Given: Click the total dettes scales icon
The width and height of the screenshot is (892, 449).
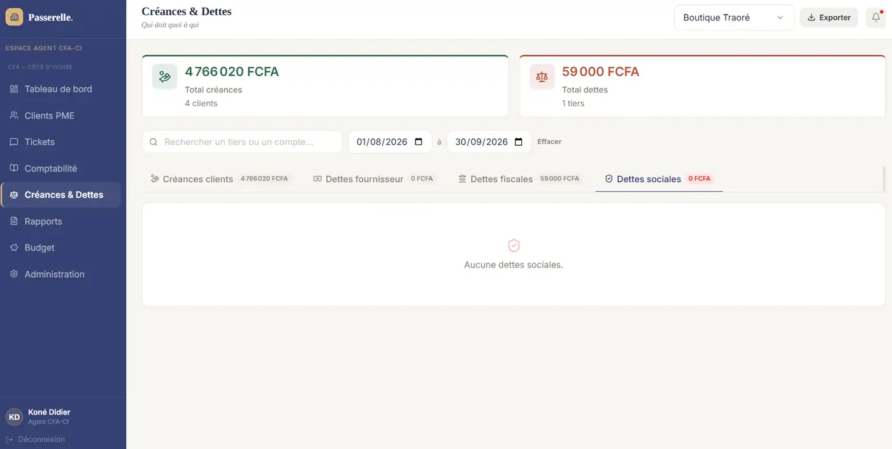Looking at the screenshot, I should pos(542,76).
